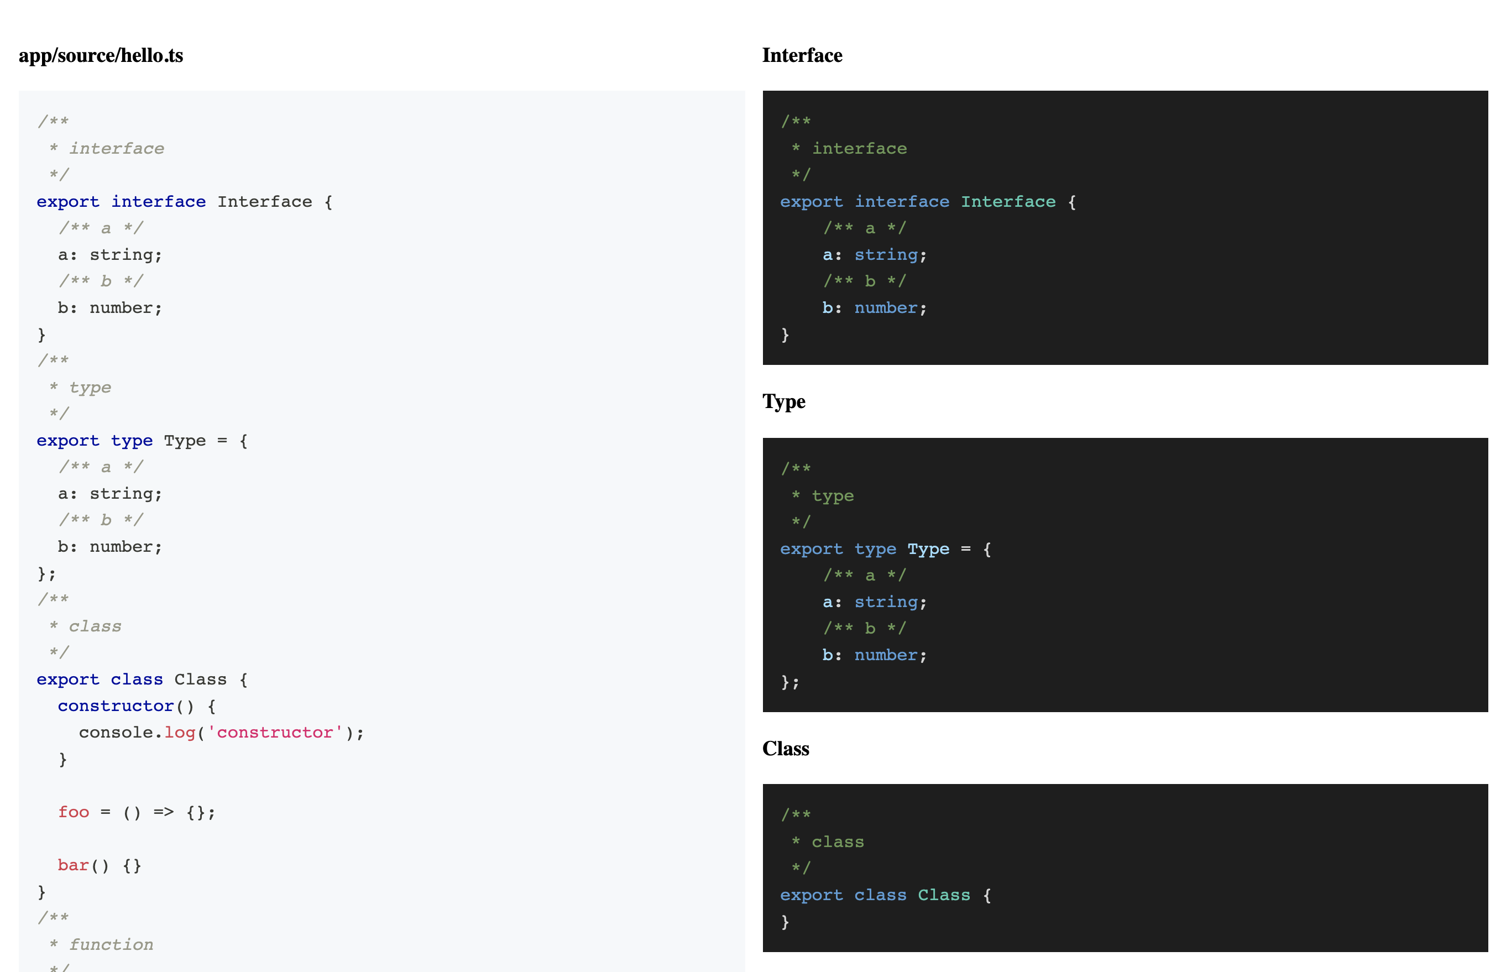This screenshot has height=972, width=1506.
Task: Click 'export type Type = {' in the light source block
Action: (142, 441)
